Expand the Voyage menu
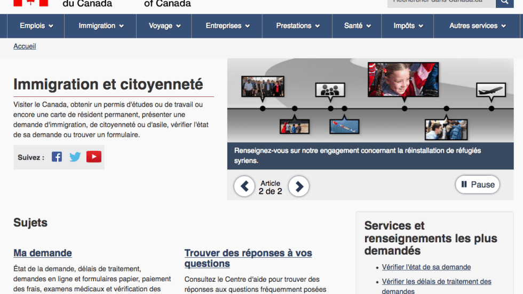 164,26
